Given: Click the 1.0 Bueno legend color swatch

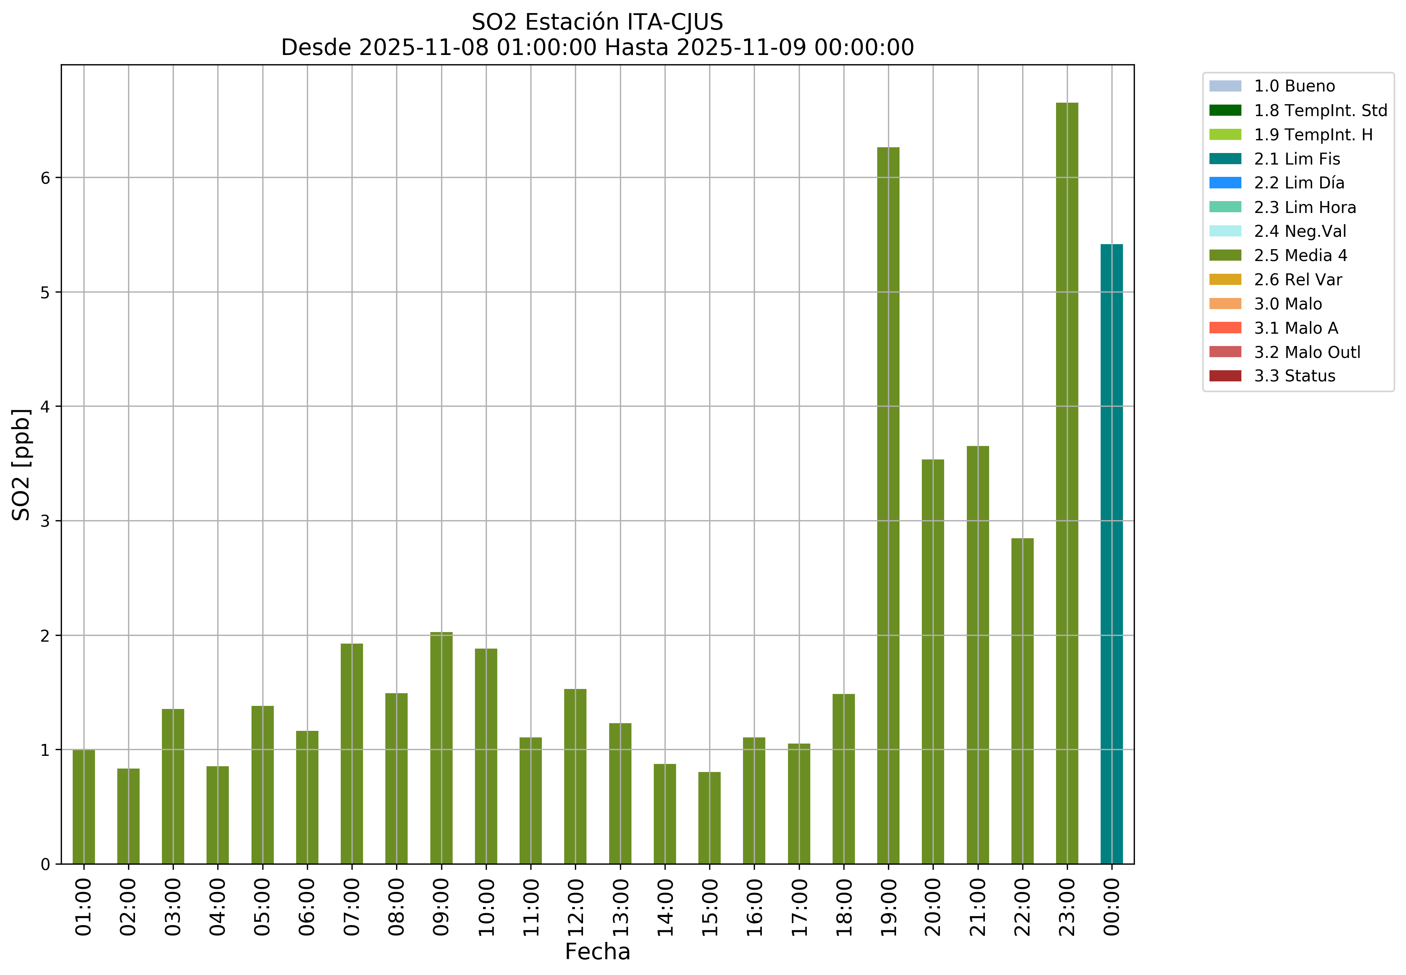Looking at the screenshot, I should coord(1224,86).
